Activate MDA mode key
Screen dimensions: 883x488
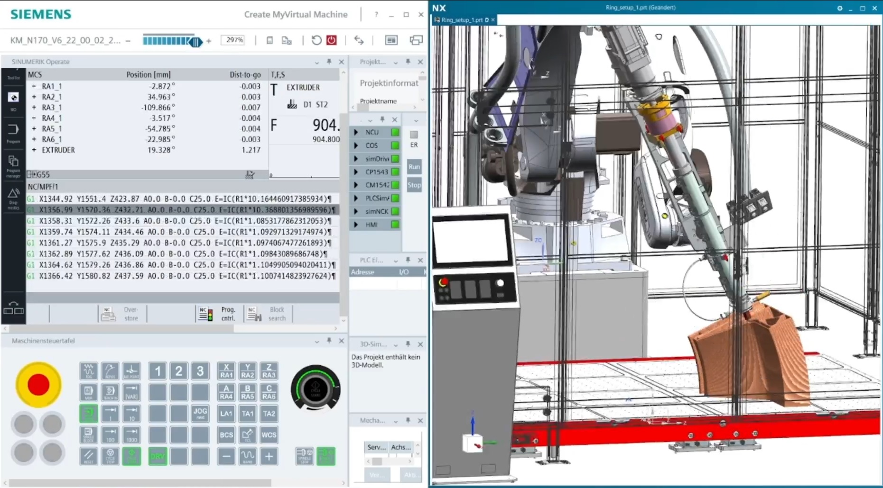tap(89, 392)
